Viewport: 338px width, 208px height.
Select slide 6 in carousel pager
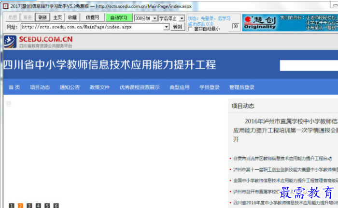tap(56, 206)
